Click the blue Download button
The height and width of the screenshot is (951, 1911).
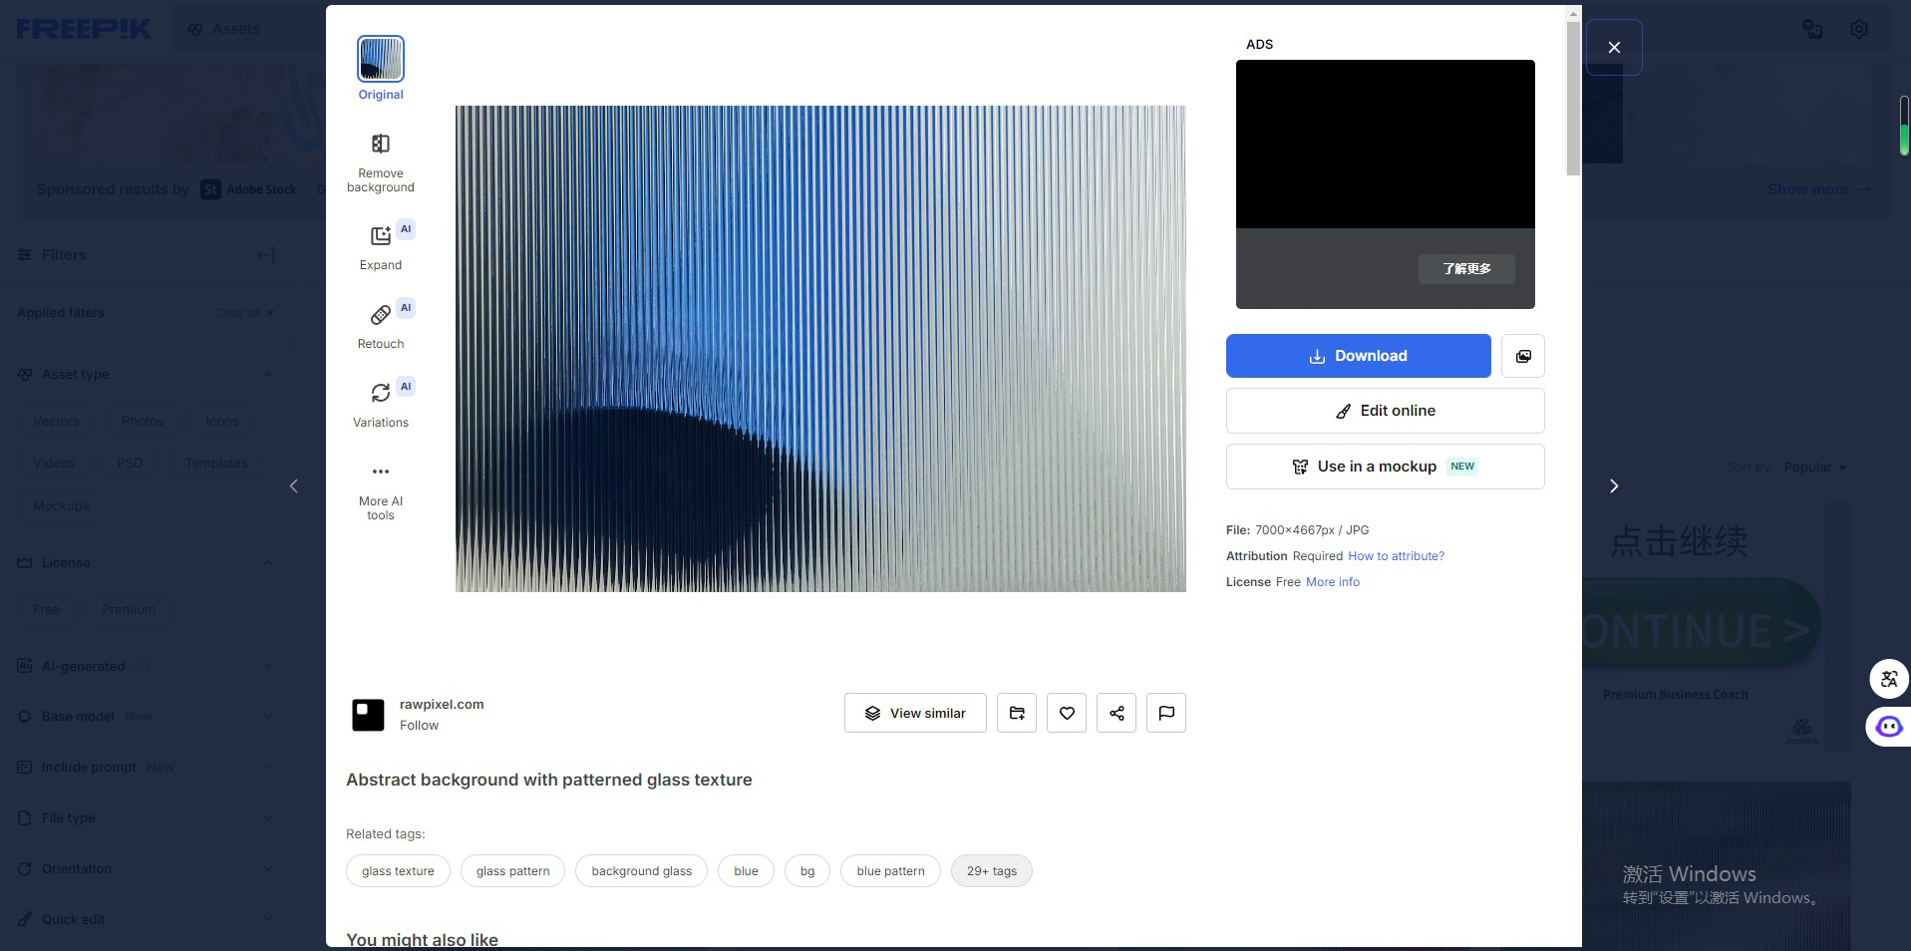coord(1359,356)
